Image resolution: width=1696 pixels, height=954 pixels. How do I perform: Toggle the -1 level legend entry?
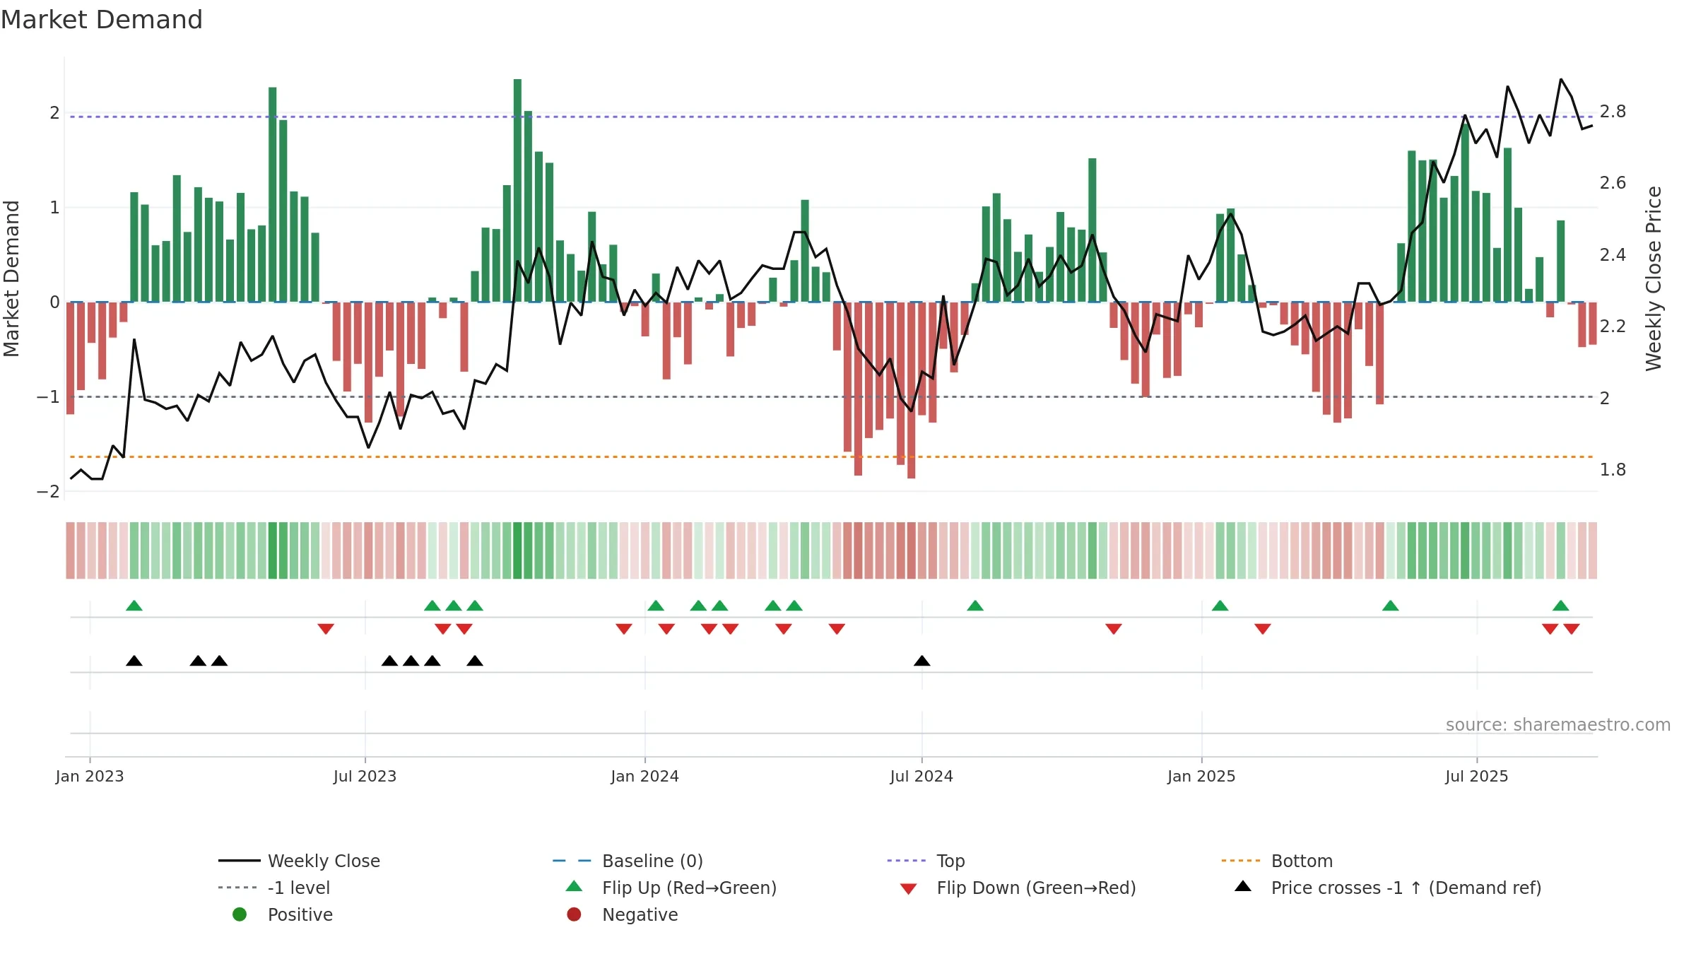(274, 888)
